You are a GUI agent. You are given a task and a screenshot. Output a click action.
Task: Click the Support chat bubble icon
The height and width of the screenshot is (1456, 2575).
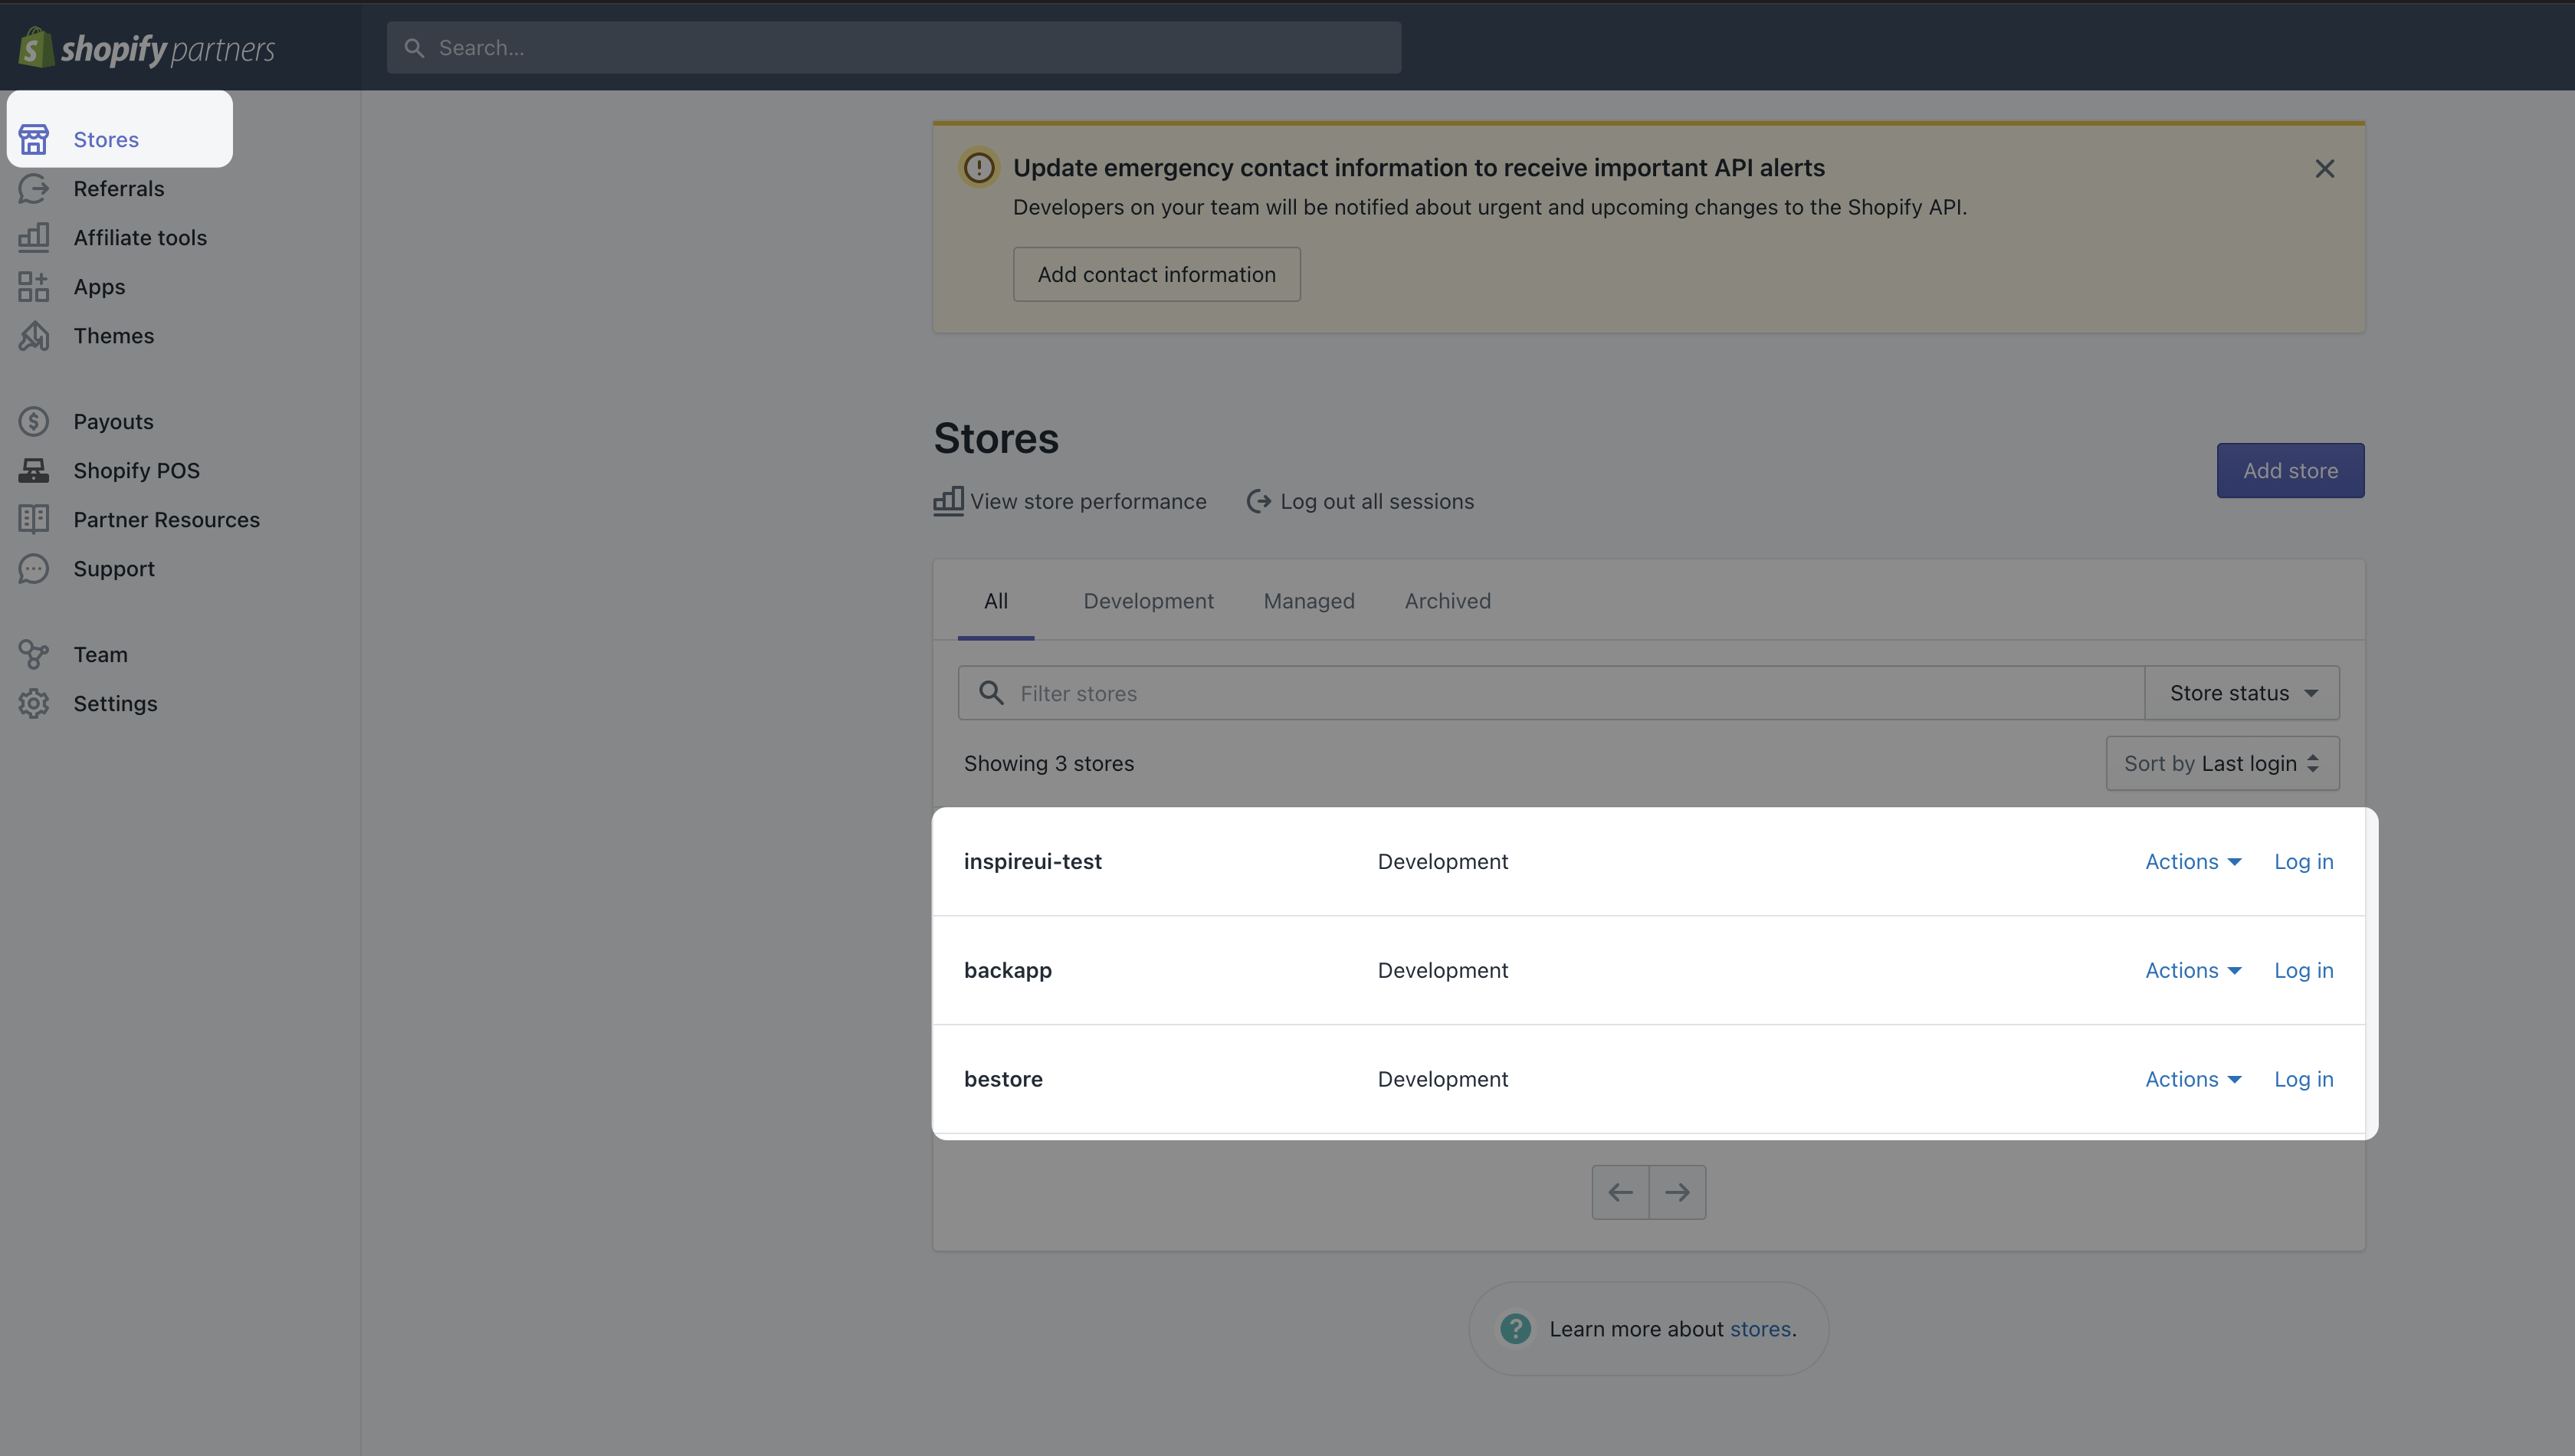click(x=33, y=568)
